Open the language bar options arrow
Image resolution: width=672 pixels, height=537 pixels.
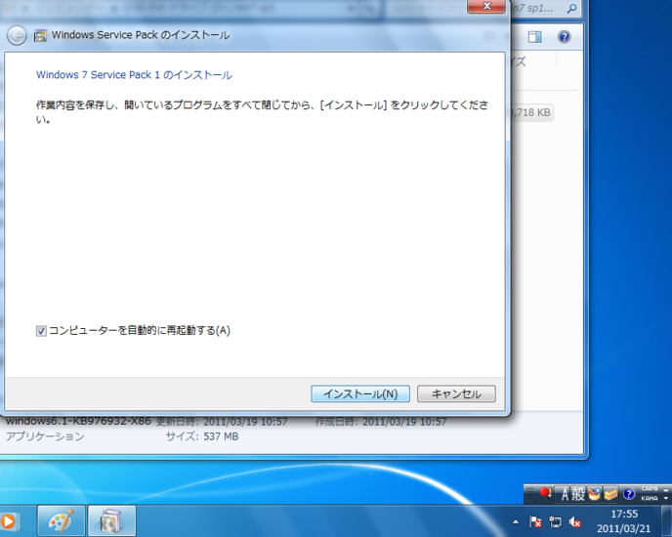click(665, 498)
